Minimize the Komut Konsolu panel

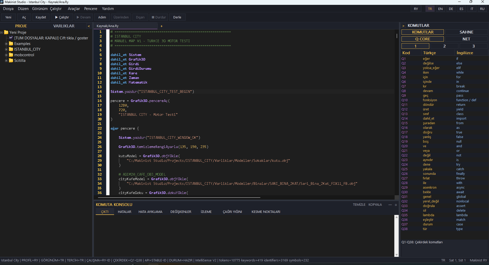(390, 205)
